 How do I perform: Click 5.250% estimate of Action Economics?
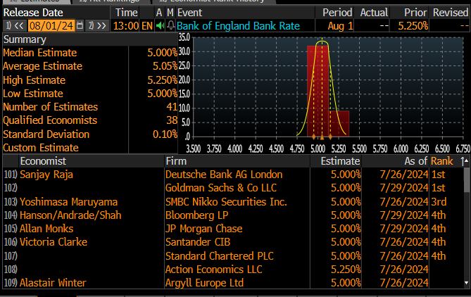[346, 270]
